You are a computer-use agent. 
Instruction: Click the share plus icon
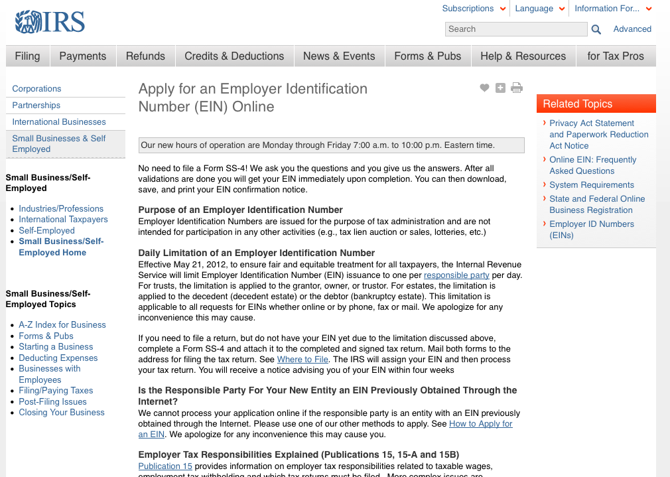500,88
